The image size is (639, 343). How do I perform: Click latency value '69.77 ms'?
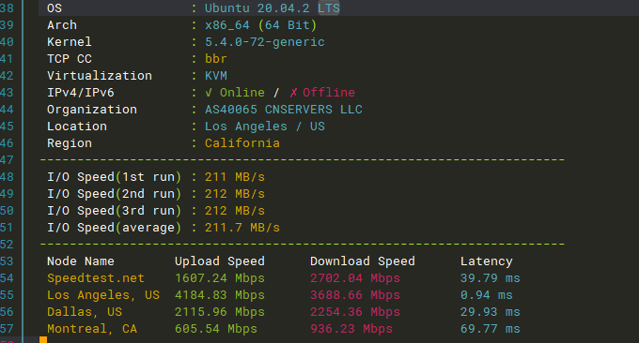pos(491,329)
